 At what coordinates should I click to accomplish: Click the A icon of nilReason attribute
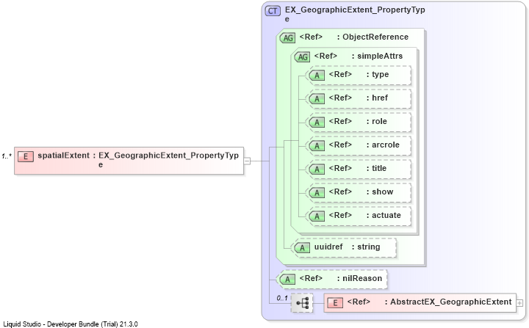pos(287,279)
